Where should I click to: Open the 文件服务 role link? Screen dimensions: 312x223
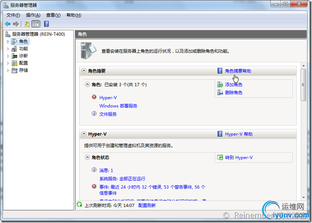(x=108, y=114)
